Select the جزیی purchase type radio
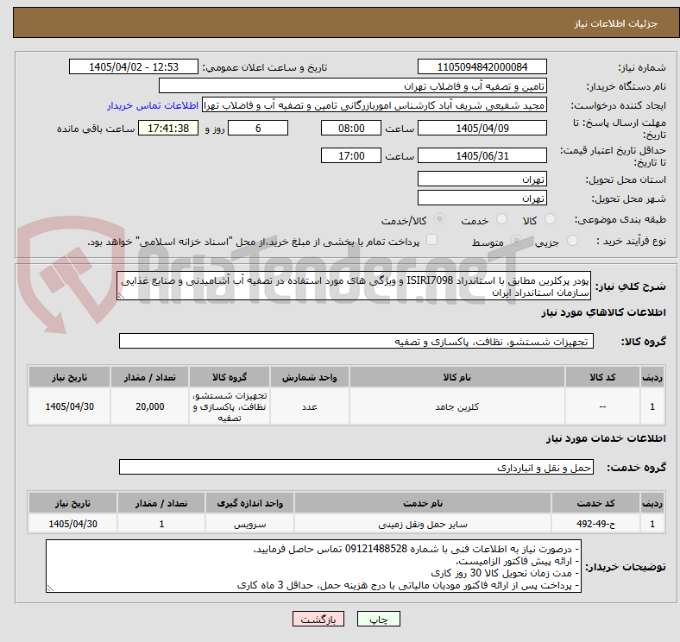 (572, 240)
